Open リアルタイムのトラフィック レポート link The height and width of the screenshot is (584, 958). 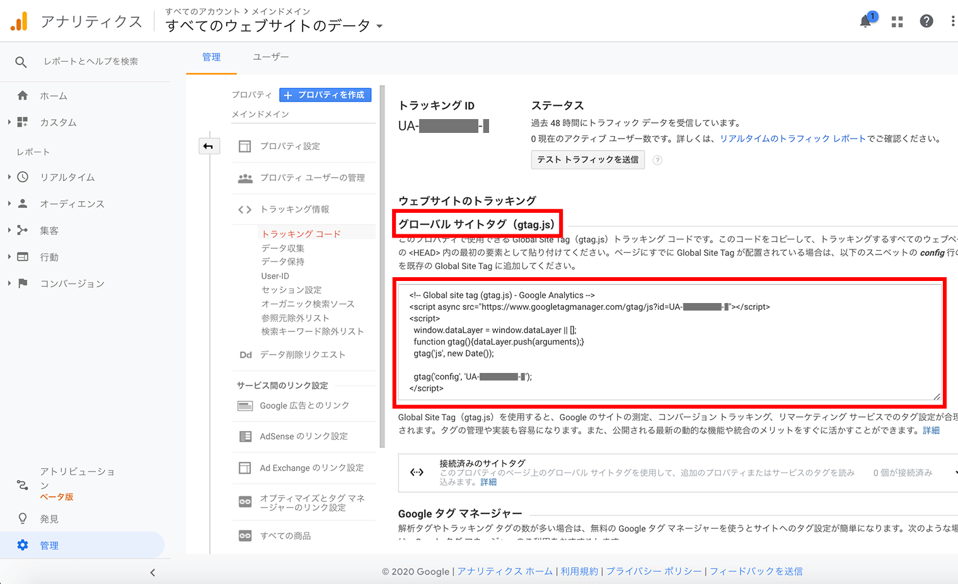(793, 139)
